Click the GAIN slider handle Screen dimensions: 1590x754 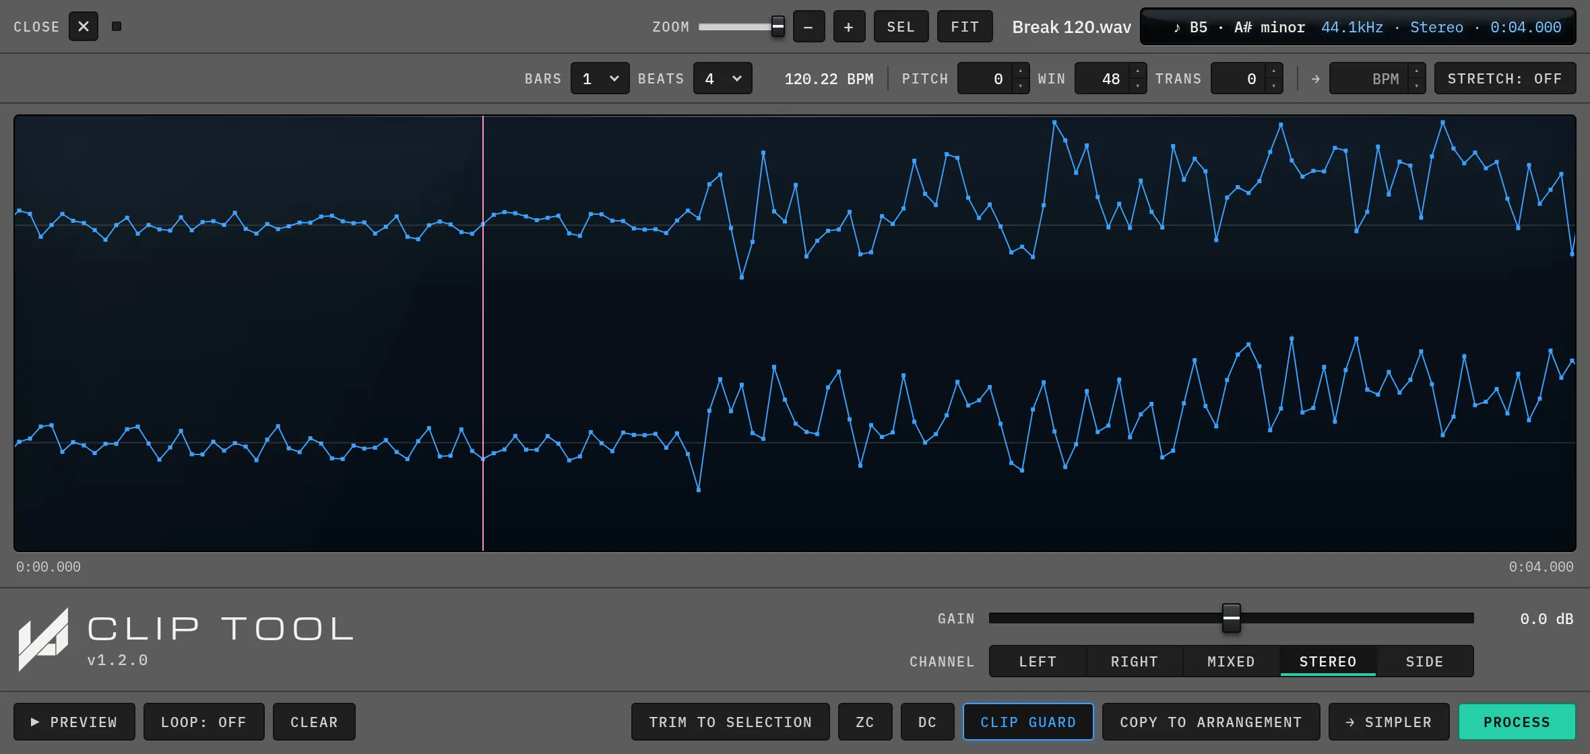point(1232,618)
